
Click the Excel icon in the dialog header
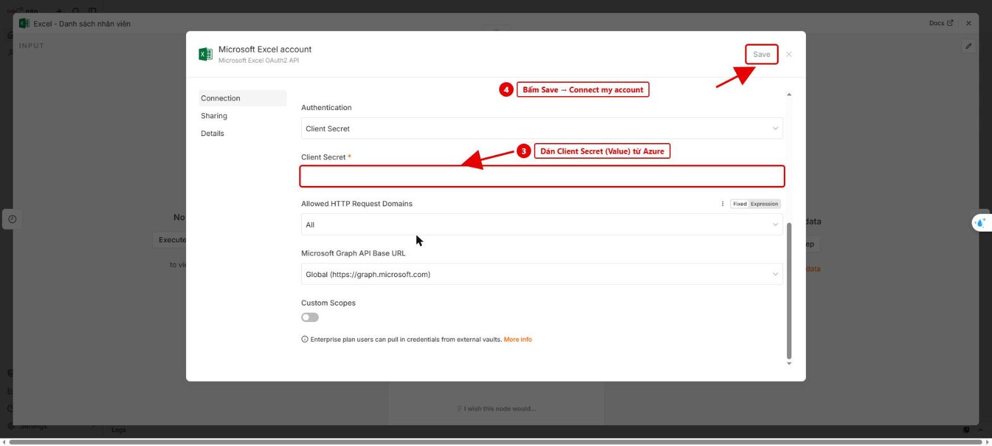(205, 54)
